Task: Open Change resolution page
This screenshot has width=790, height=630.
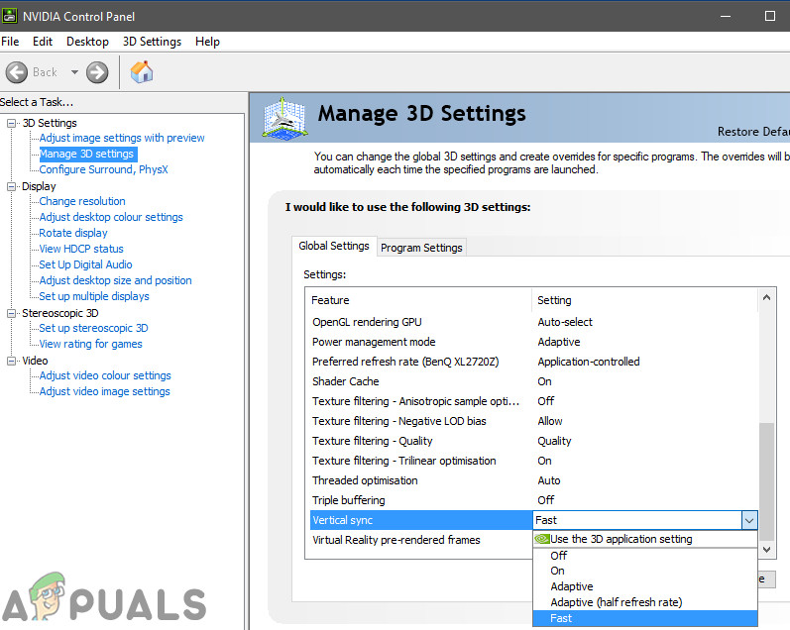Action: pyautogui.click(x=82, y=201)
